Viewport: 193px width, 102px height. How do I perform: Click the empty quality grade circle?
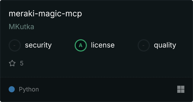[144, 45]
